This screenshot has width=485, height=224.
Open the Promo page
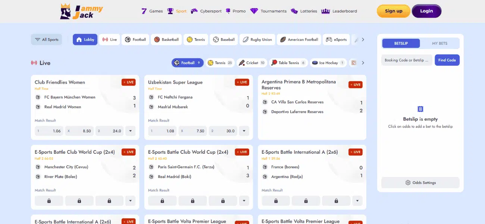pyautogui.click(x=235, y=11)
